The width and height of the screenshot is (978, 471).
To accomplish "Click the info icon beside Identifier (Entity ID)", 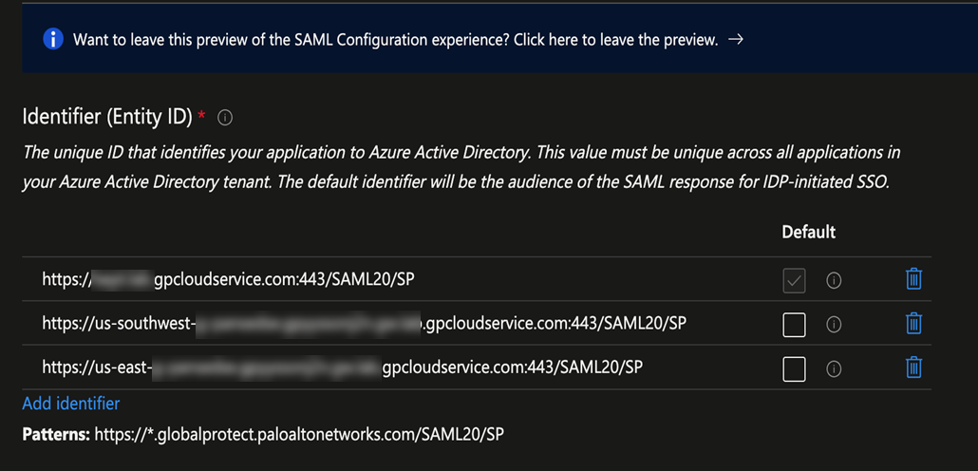I will [225, 118].
